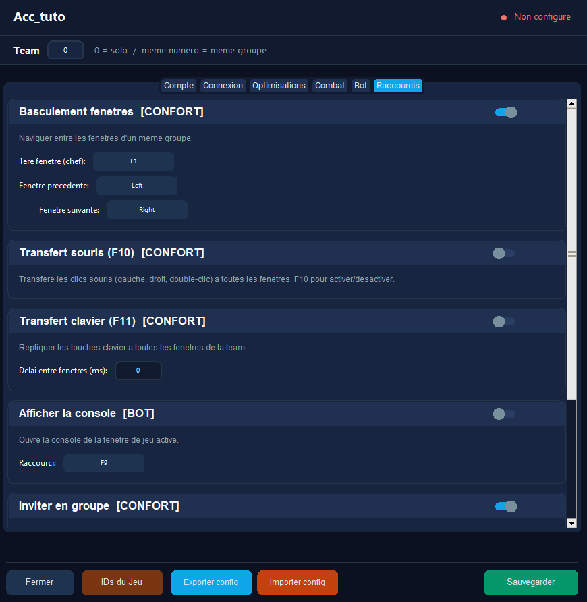Screen dimensions: 587x602
Task: Open the Connexion tab
Action: pos(223,86)
